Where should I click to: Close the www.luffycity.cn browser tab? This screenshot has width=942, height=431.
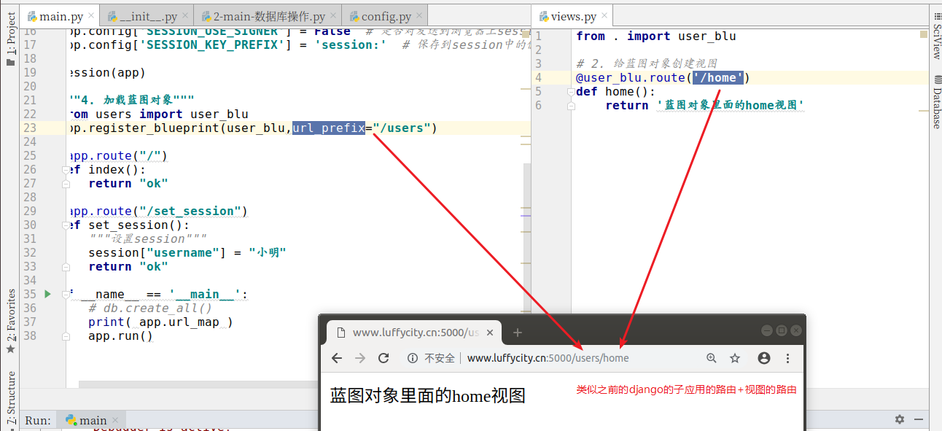(491, 333)
